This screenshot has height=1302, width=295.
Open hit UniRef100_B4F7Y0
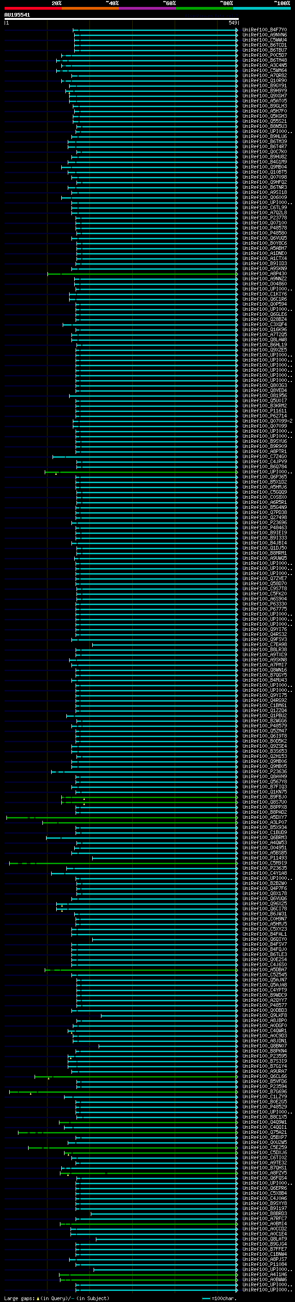[x=264, y=30]
